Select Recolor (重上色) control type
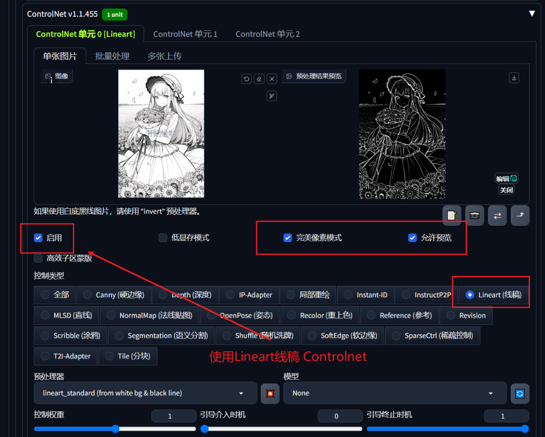The height and width of the screenshot is (437, 545). [x=320, y=316]
